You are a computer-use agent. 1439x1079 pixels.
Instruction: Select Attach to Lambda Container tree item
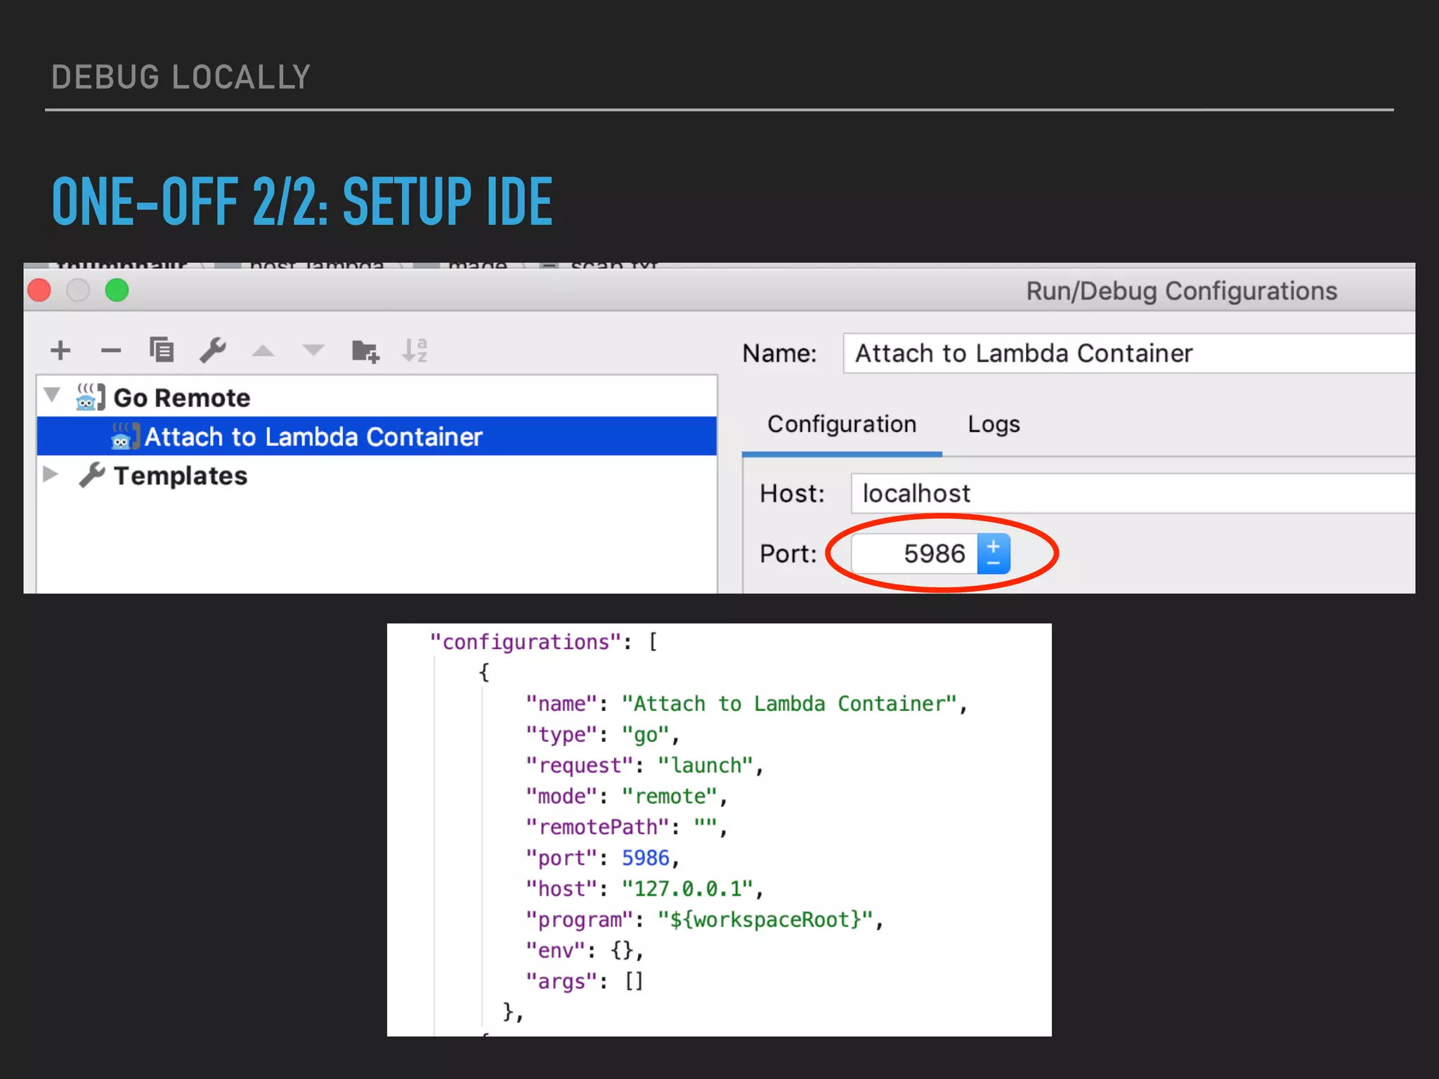(x=377, y=436)
